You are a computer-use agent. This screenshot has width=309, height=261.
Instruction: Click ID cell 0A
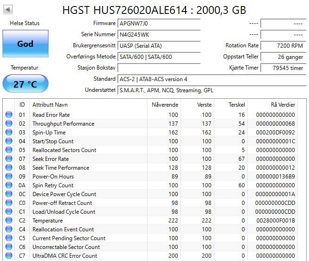click(22, 185)
